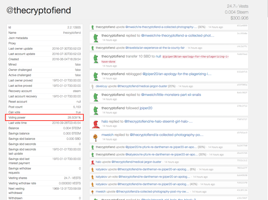
Task: Click the '$300.906' header value
Action: (x=239, y=18)
